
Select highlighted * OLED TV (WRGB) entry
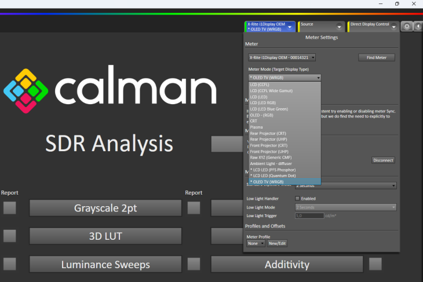pyautogui.click(x=285, y=182)
